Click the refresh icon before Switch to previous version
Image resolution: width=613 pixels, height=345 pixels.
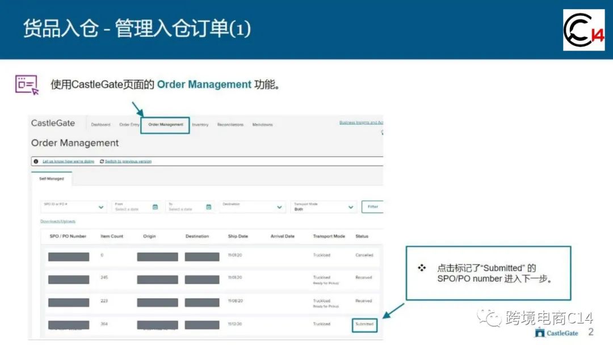click(x=102, y=161)
